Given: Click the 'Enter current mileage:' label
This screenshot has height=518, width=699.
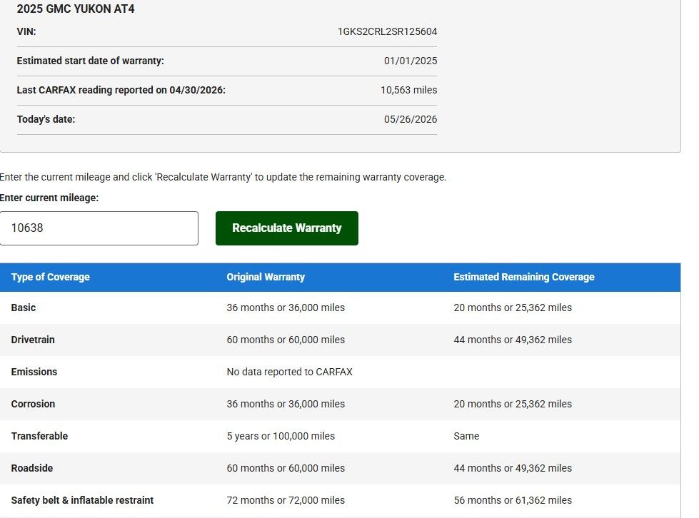Looking at the screenshot, I should click(49, 198).
